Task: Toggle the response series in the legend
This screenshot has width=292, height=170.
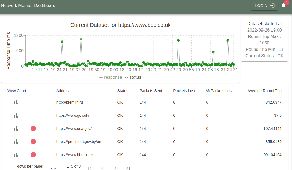Action: (x=111, y=77)
